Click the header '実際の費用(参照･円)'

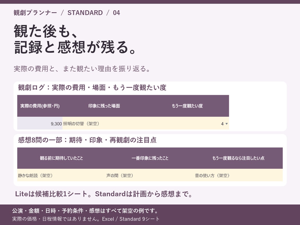(40, 106)
